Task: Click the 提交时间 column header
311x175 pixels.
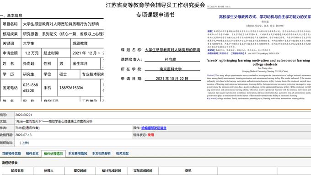Action: (x=80, y=170)
